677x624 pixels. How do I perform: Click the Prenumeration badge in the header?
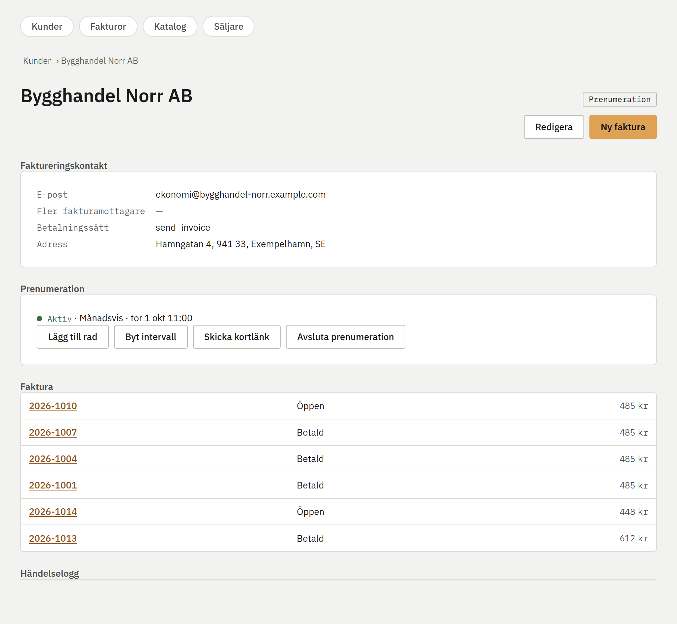pos(619,99)
